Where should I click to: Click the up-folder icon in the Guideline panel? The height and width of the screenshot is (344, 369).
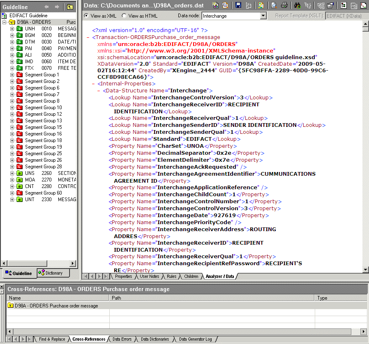[69, 7]
